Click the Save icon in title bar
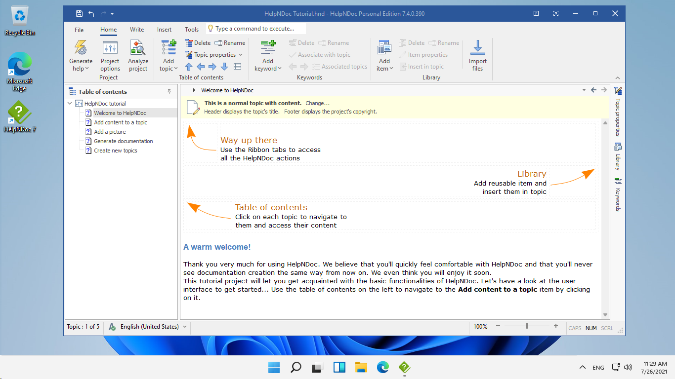 [80, 14]
